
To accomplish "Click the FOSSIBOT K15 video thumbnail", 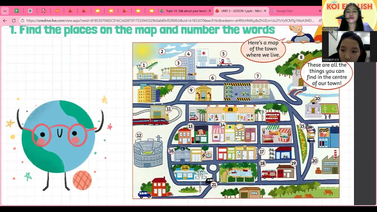I will click(x=349, y=46).
